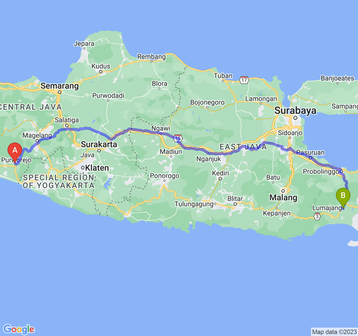Click the Tulungagung town label

(x=194, y=204)
